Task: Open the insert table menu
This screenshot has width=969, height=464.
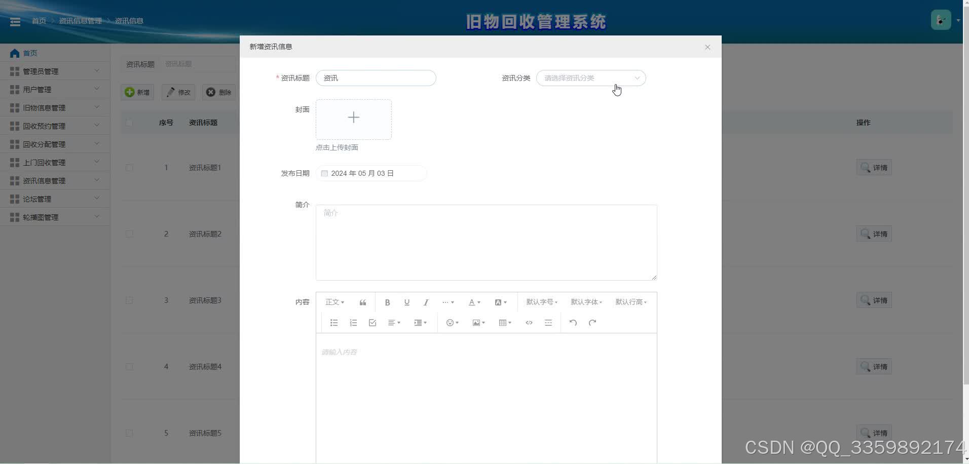Action: coord(505,323)
